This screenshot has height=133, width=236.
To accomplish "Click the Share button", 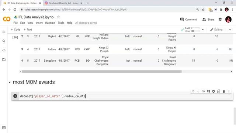I will coord(208,20).
